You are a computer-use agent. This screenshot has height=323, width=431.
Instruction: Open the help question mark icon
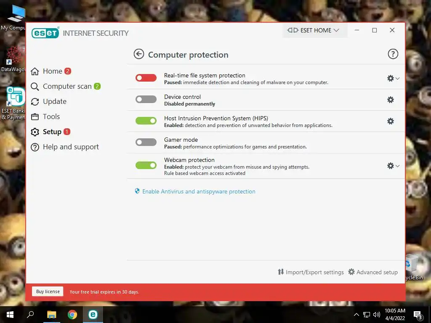tap(393, 54)
